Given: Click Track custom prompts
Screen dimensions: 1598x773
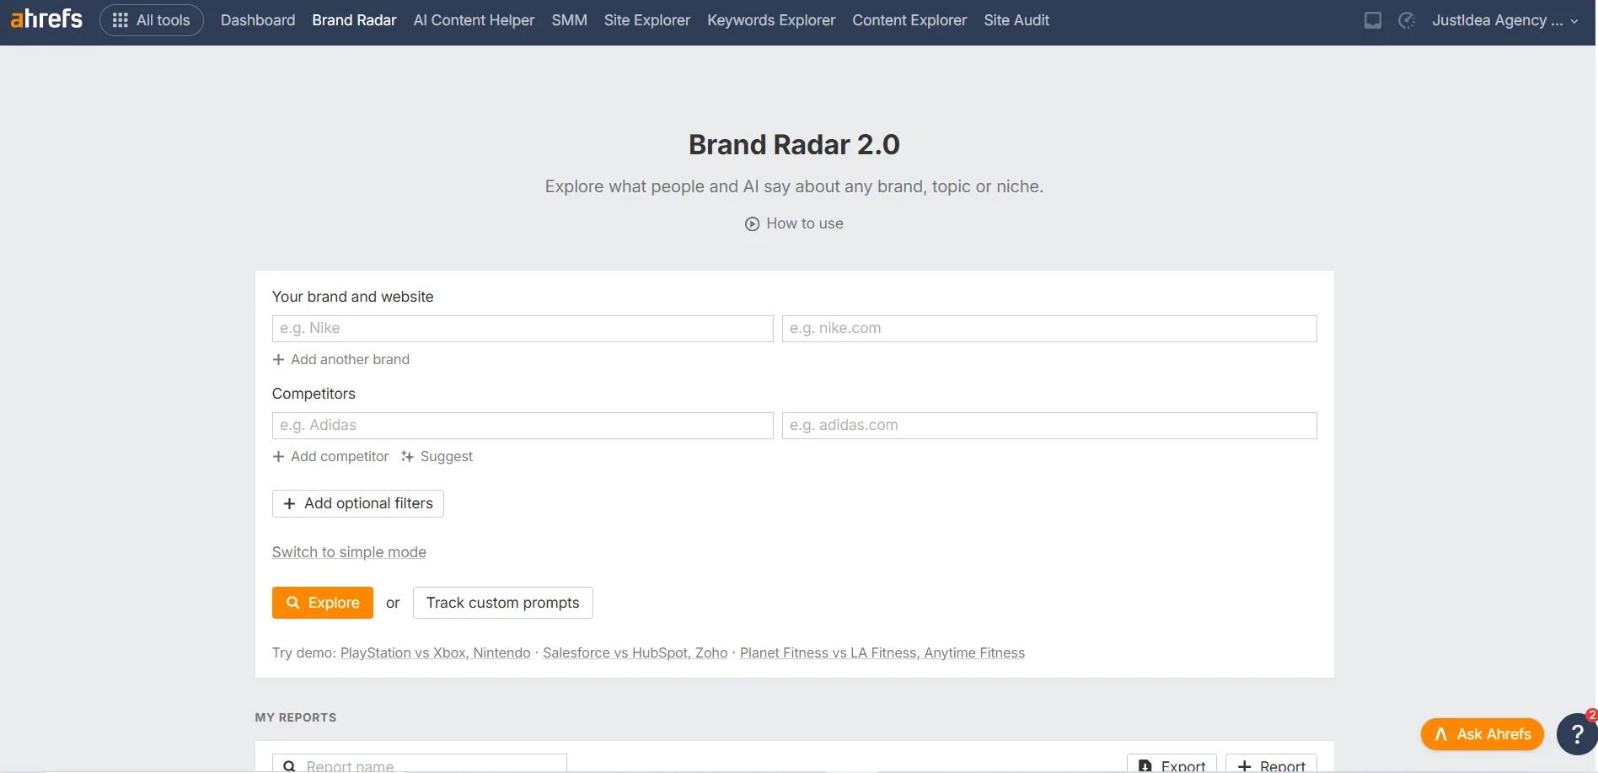Looking at the screenshot, I should pyautogui.click(x=503, y=603).
